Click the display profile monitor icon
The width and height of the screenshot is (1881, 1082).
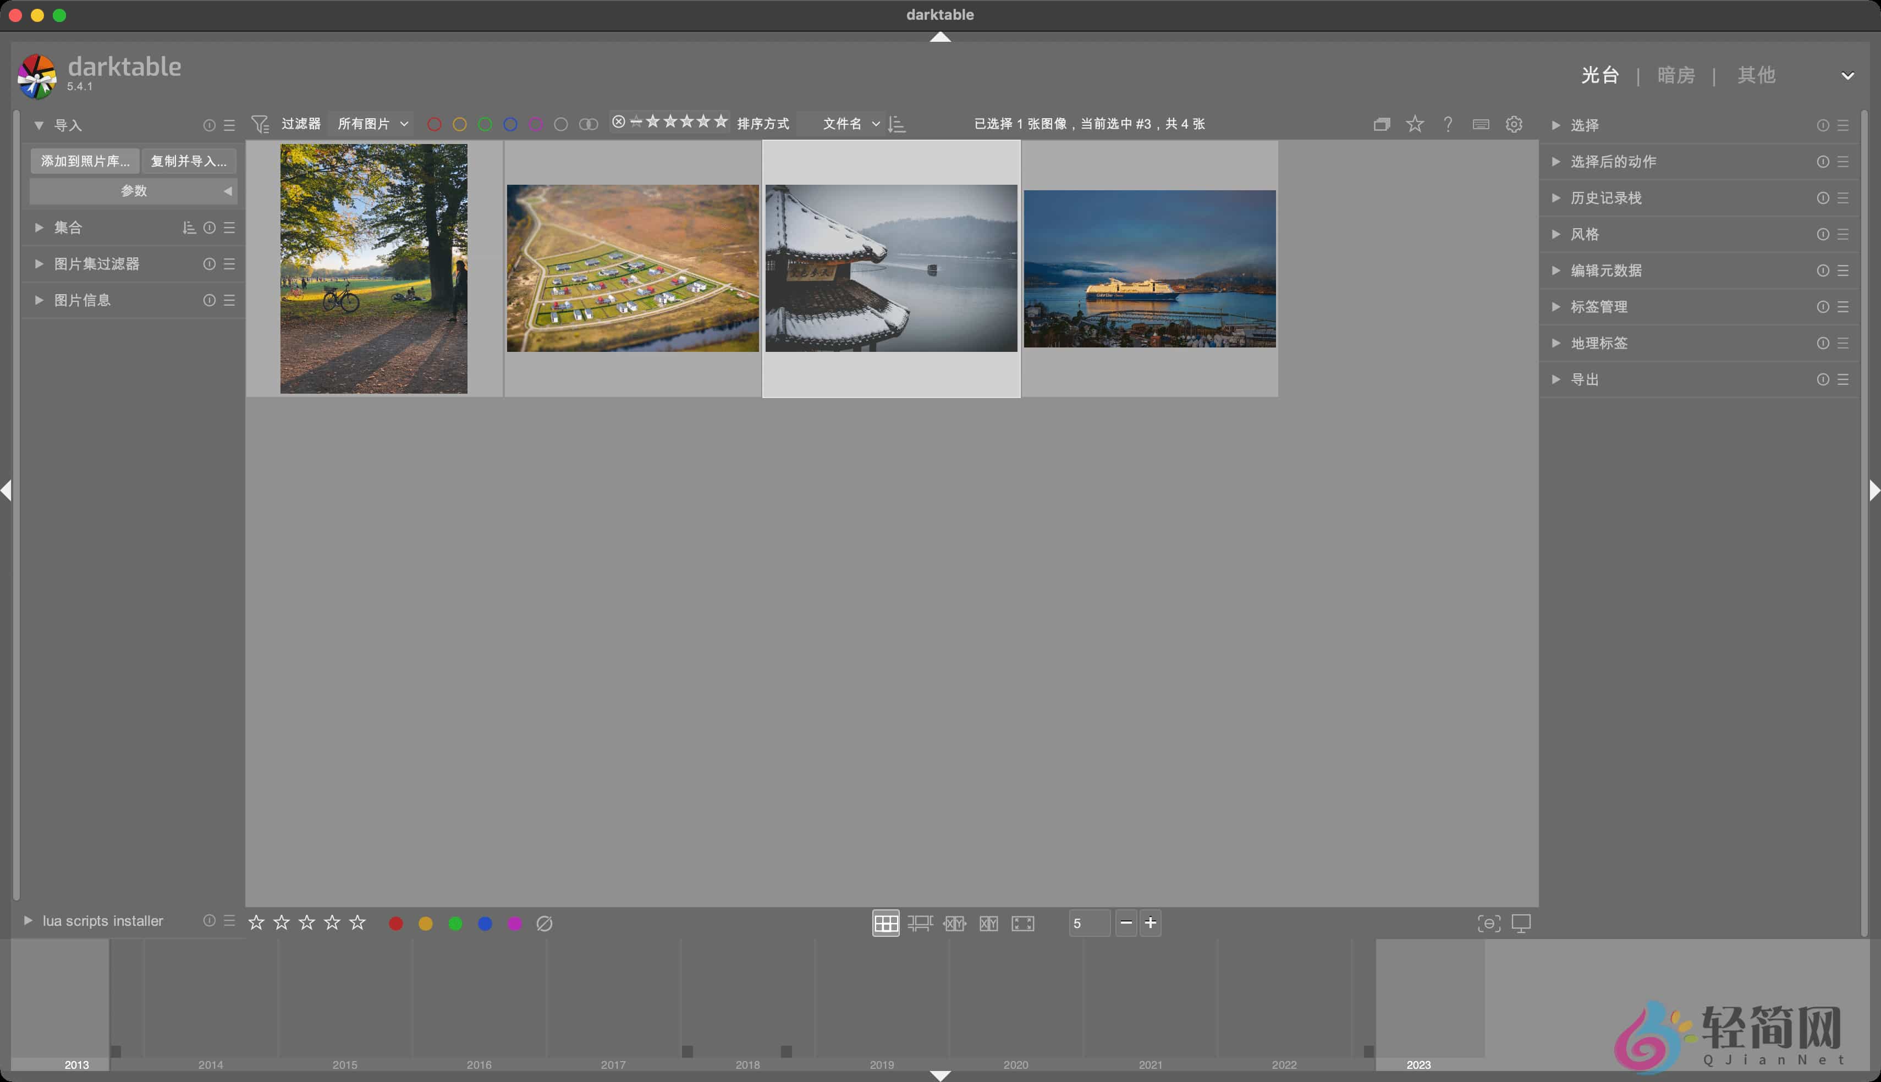[1521, 923]
